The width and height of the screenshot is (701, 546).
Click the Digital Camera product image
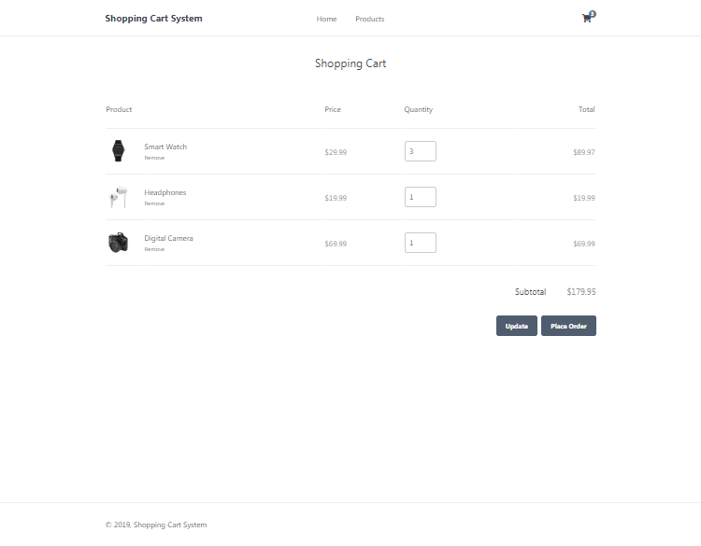(118, 243)
